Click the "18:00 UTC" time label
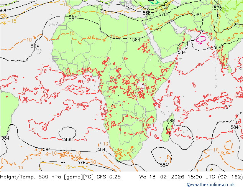Viewport: 243px width, 188px height. click(202, 177)
